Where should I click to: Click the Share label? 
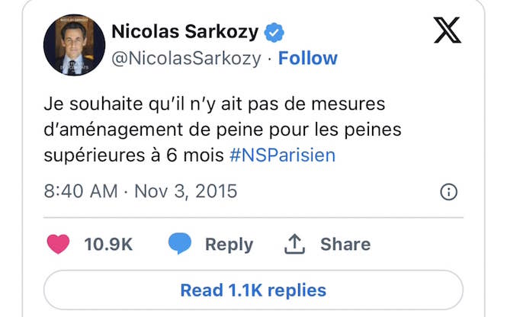click(345, 245)
